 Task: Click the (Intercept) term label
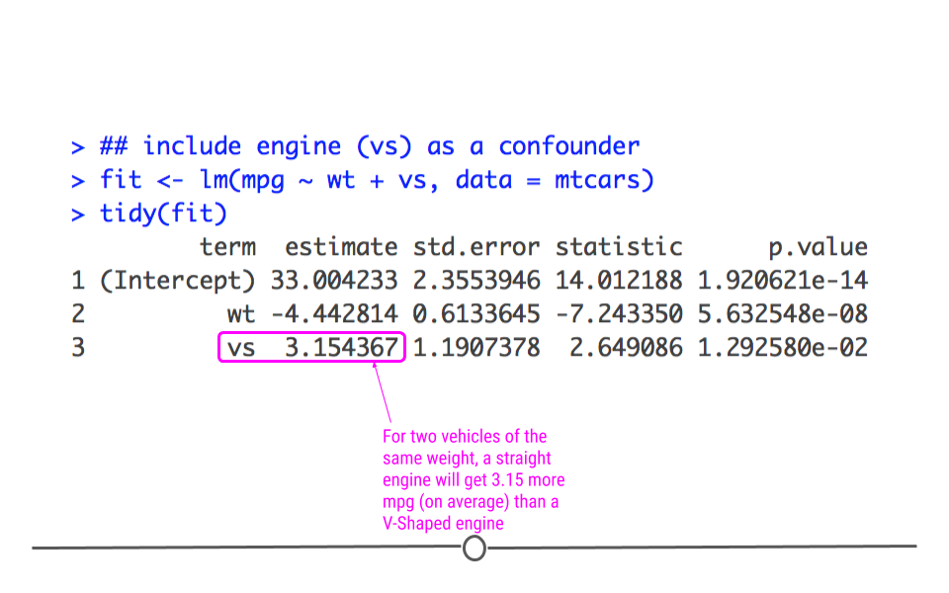pyautogui.click(x=177, y=280)
